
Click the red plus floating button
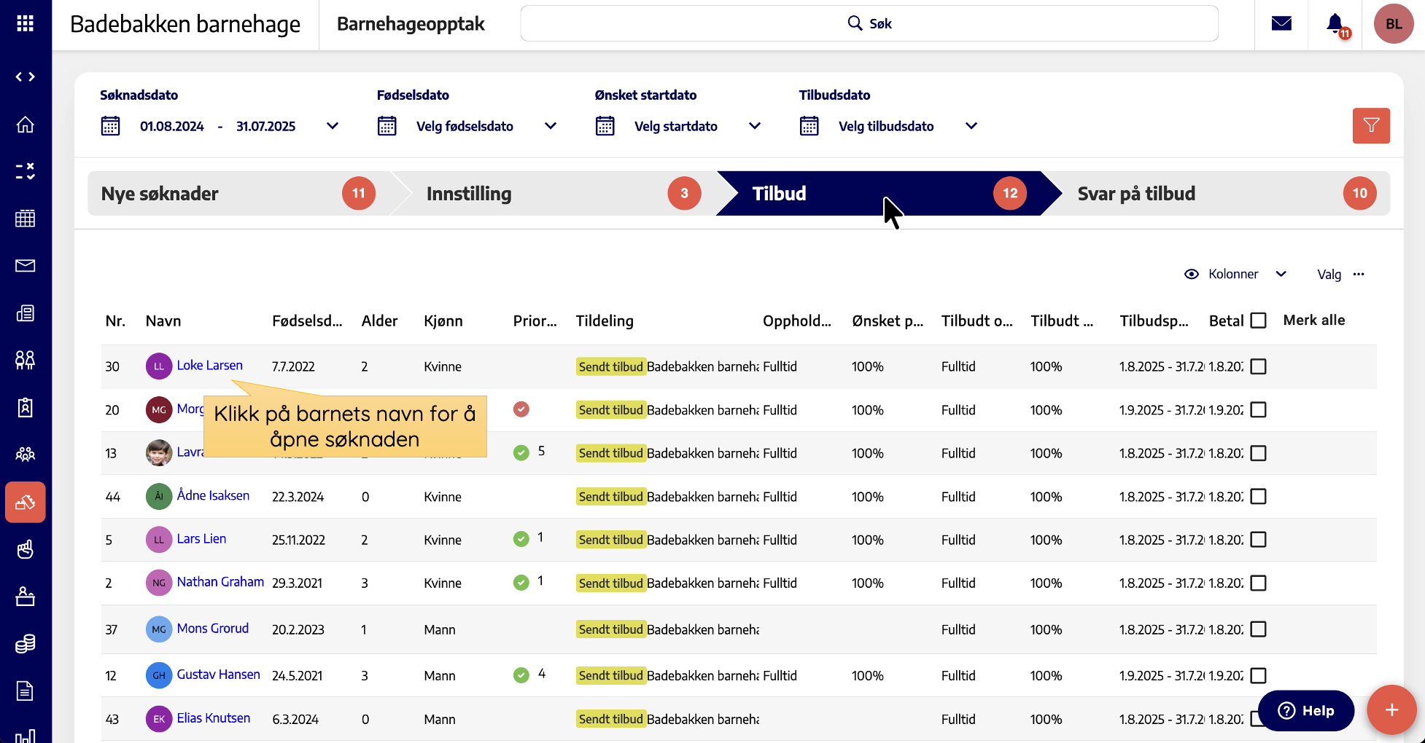tap(1391, 710)
